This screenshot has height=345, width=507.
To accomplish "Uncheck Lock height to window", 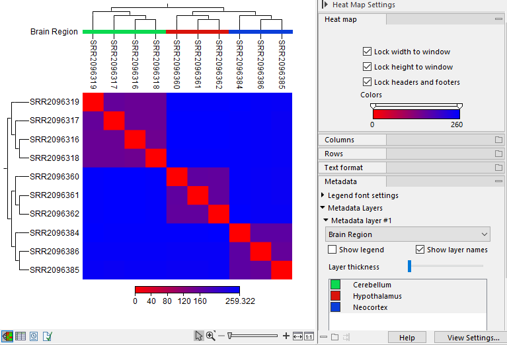I will coord(368,67).
